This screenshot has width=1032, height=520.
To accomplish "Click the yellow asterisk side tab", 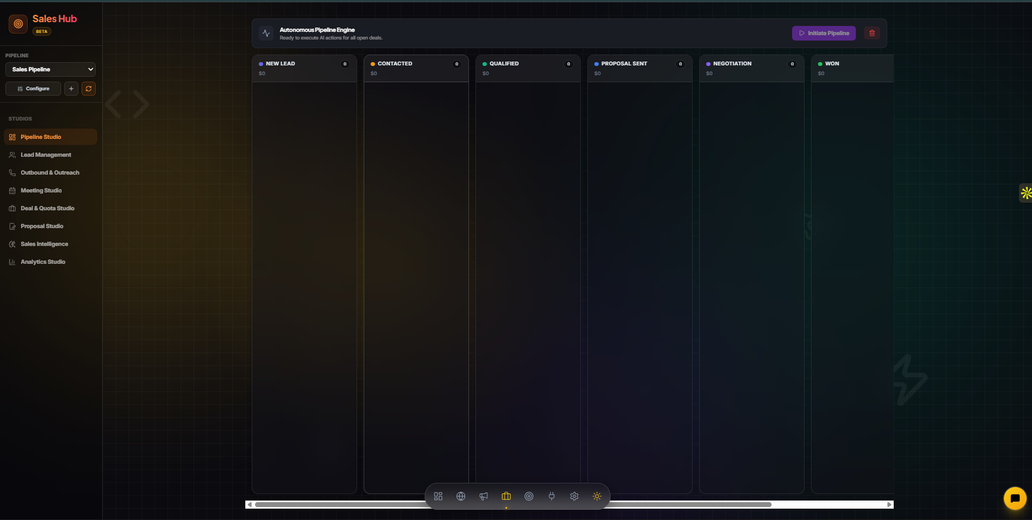I will pos(1026,193).
